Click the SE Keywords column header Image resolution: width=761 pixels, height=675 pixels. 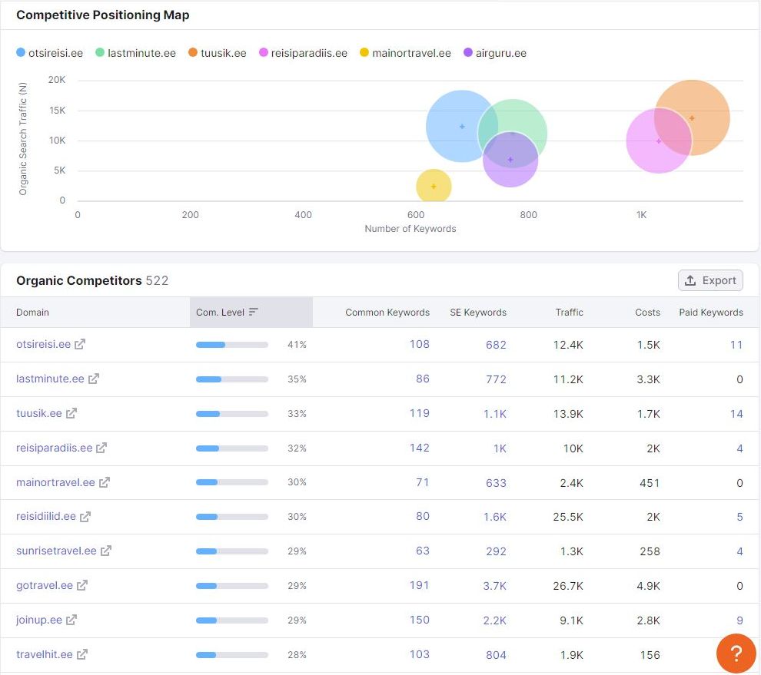pos(478,313)
